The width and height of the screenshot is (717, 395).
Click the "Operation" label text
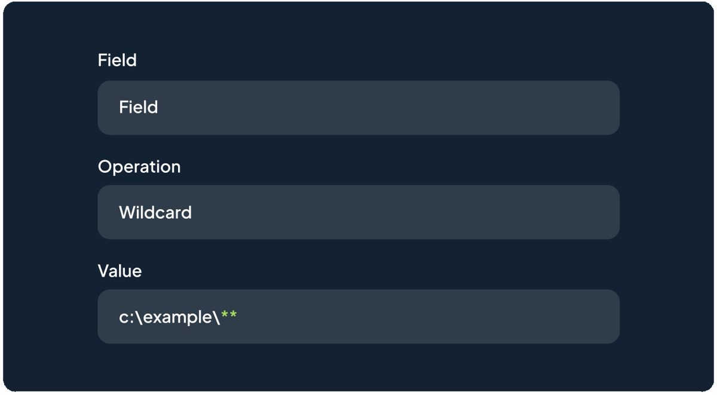139,167
